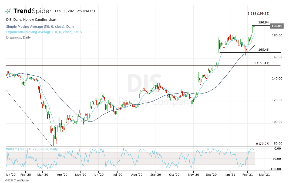This screenshot has height=183, width=289.
Task: Click the 190.64 resistance level label
Action: 263,22
